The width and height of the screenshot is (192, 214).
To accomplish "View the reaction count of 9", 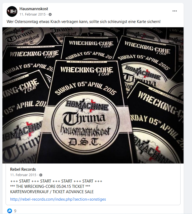I will (15, 211).
